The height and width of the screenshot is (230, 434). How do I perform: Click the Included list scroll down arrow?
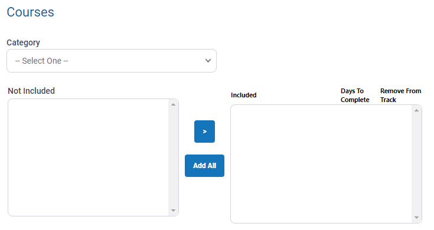coord(416,218)
